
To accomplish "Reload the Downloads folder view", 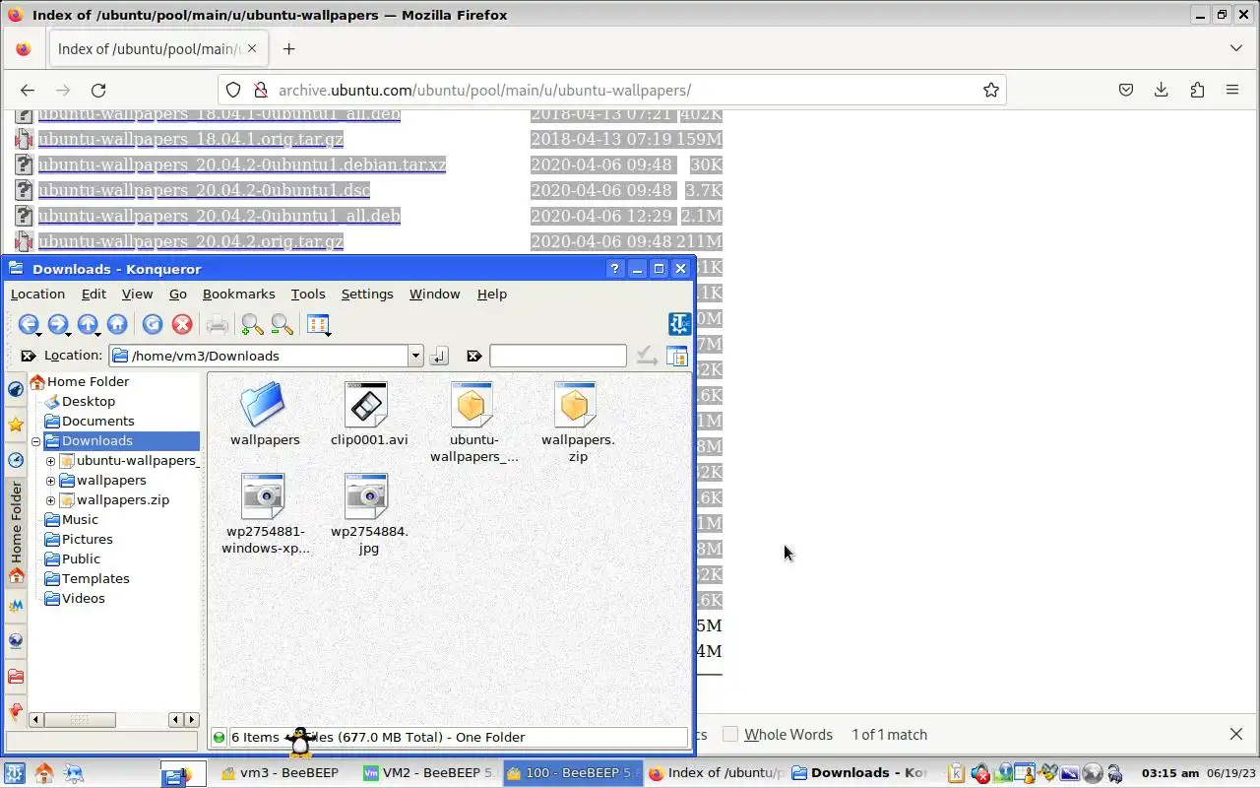I will pos(152,324).
